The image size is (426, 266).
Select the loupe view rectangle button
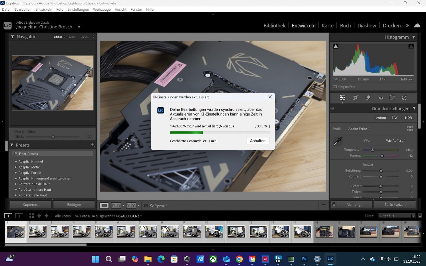point(104,206)
